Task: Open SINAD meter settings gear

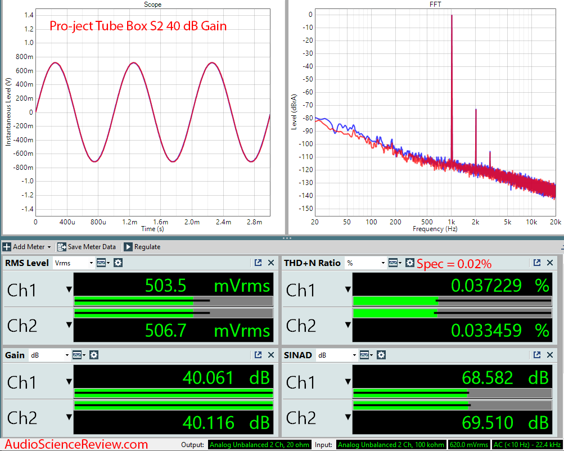Action: click(x=381, y=355)
